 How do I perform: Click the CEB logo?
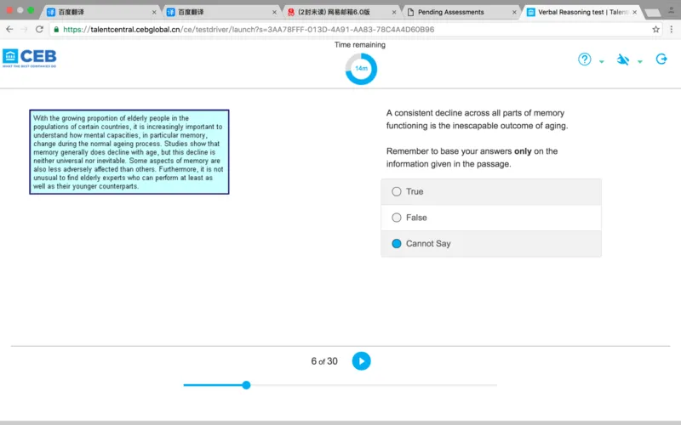tap(30, 58)
